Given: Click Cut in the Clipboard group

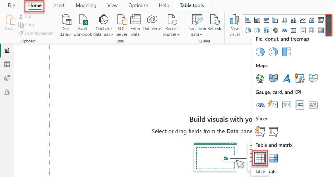Looking at the screenshot, I should [25, 16].
